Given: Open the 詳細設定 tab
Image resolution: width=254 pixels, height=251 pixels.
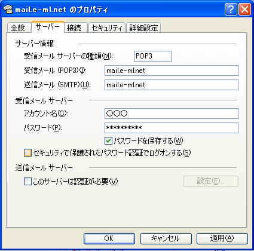Looking at the screenshot, I should coord(143,27).
